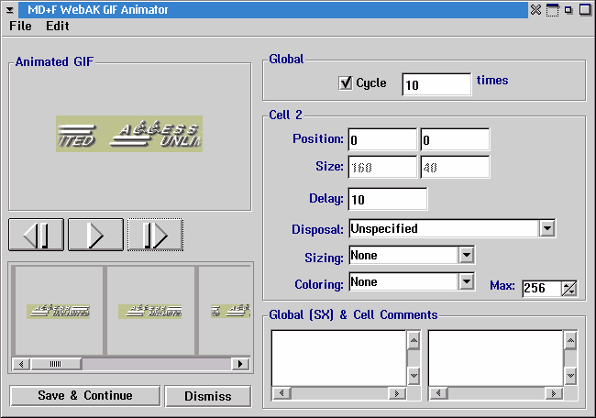Click the X icon in title bar

[x=535, y=9]
